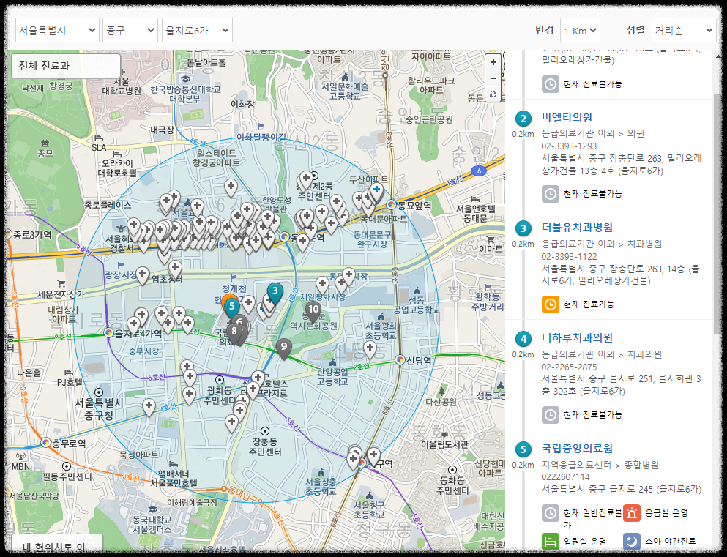Select teal map marker number 3
Image resolution: width=727 pixels, height=557 pixels.
(275, 293)
